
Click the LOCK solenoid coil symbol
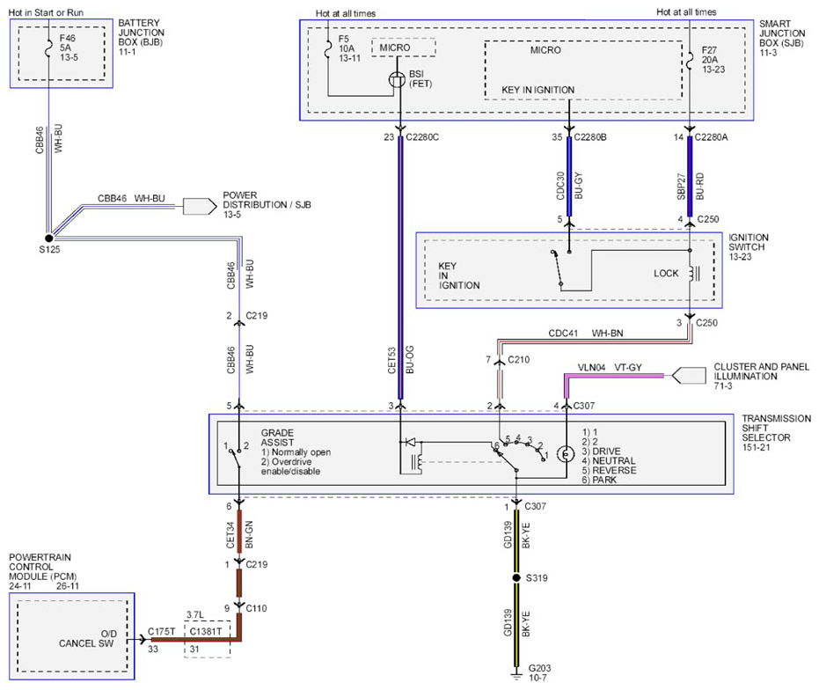(693, 274)
